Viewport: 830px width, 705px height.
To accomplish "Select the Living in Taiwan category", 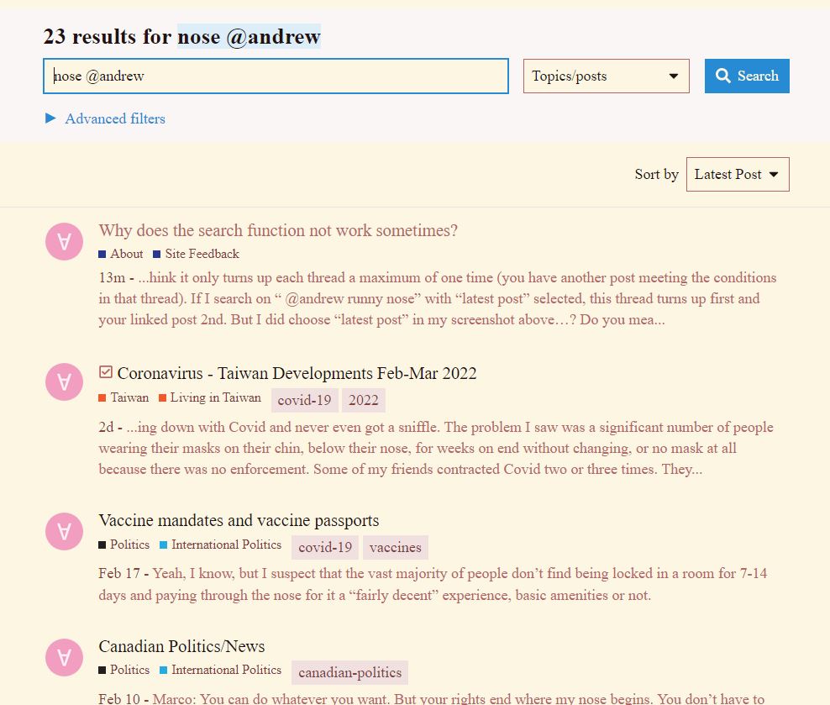I will (x=215, y=397).
